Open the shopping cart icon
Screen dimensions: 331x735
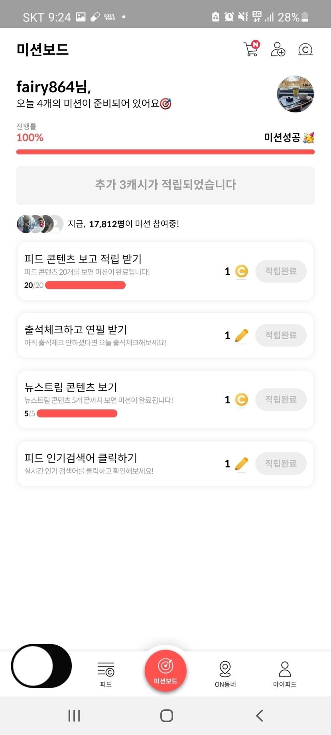(251, 49)
